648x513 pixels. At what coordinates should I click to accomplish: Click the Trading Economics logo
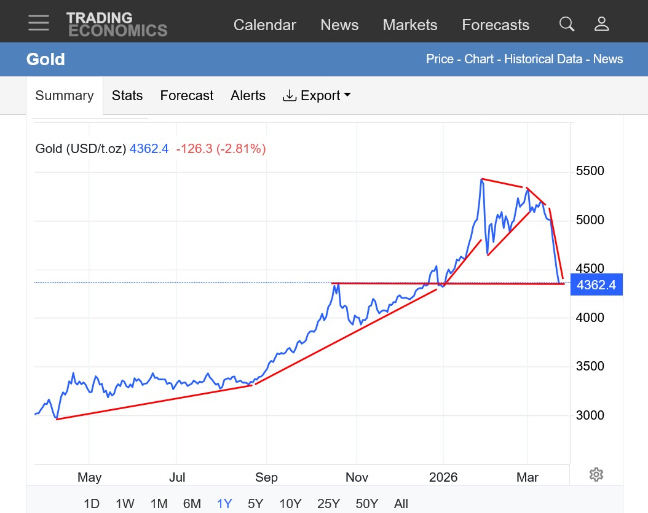[x=116, y=24]
